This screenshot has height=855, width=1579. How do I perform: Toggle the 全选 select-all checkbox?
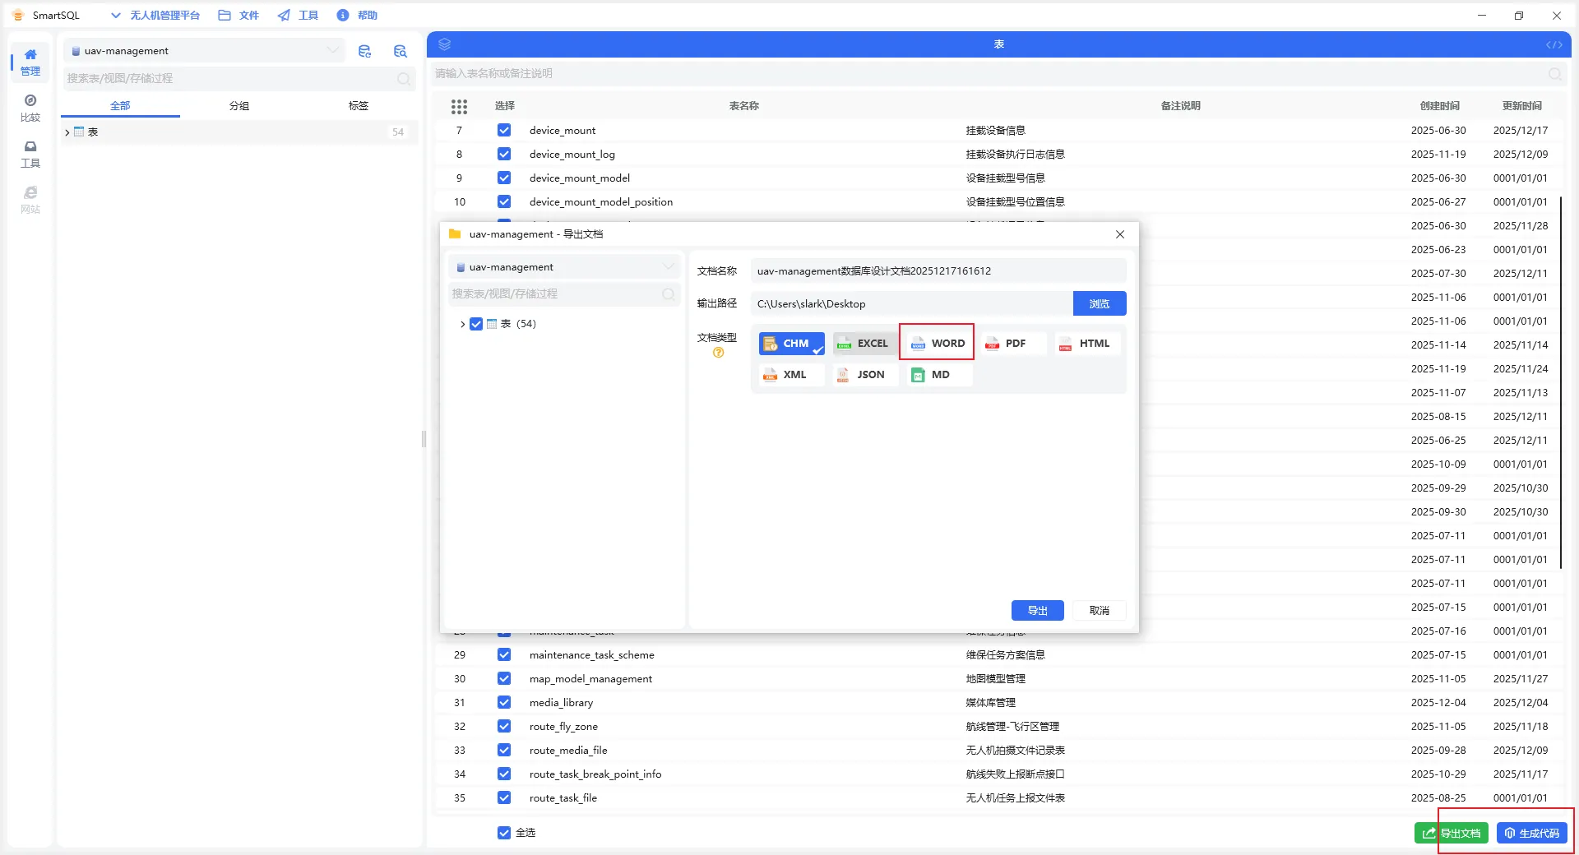(504, 833)
